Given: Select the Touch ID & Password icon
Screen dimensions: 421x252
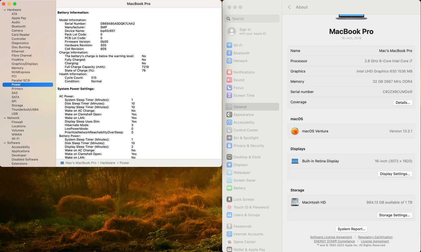Looking at the screenshot, I should point(229,207).
